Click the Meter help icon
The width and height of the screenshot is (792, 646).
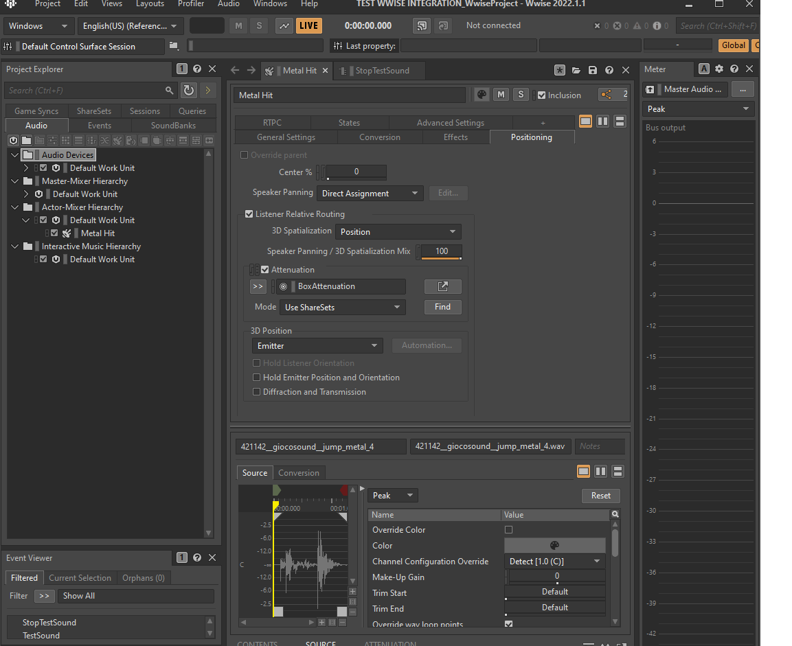734,69
